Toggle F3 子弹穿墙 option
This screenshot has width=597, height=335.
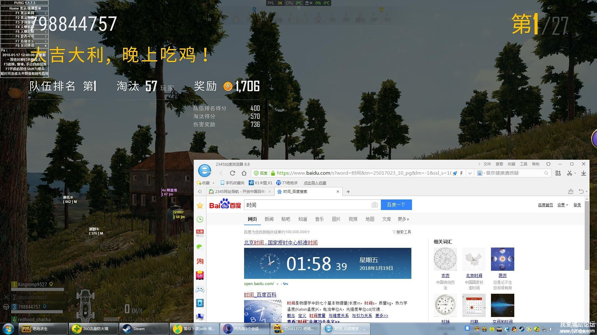[x=25, y=22]
